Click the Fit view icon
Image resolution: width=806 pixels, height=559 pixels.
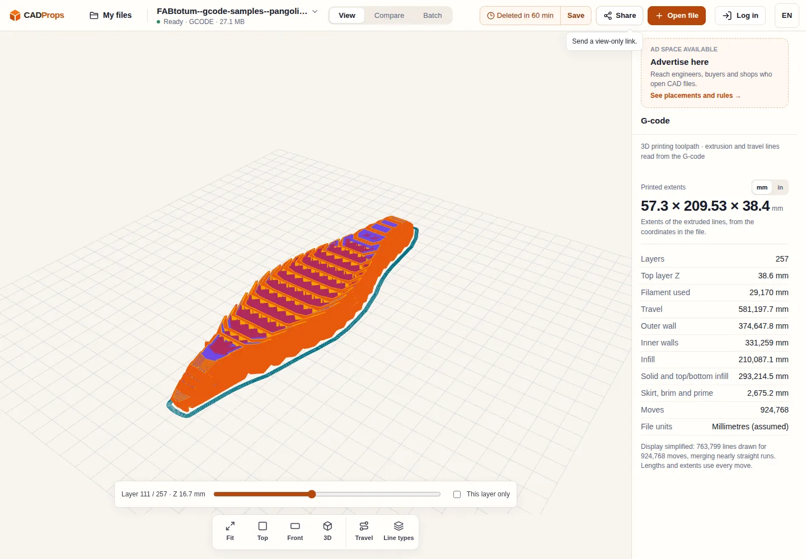230,531
